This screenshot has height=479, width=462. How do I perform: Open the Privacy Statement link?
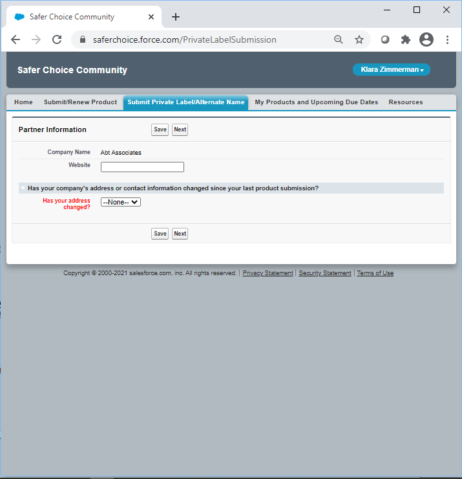(x=268, y=273)
